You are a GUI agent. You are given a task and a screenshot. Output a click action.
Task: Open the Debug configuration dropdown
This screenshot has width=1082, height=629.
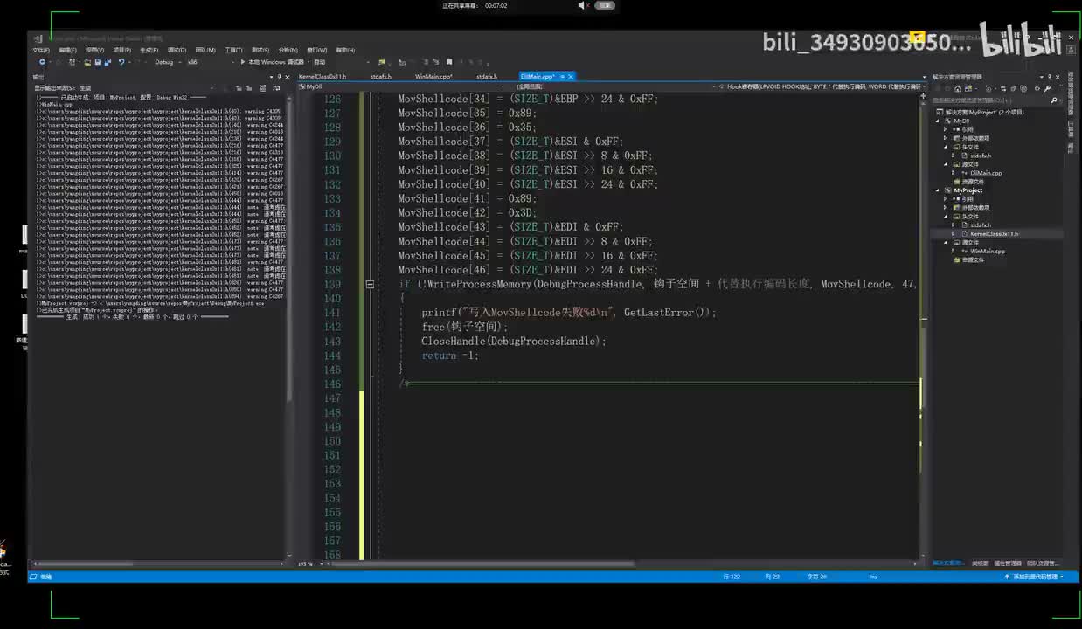point(168,62)
